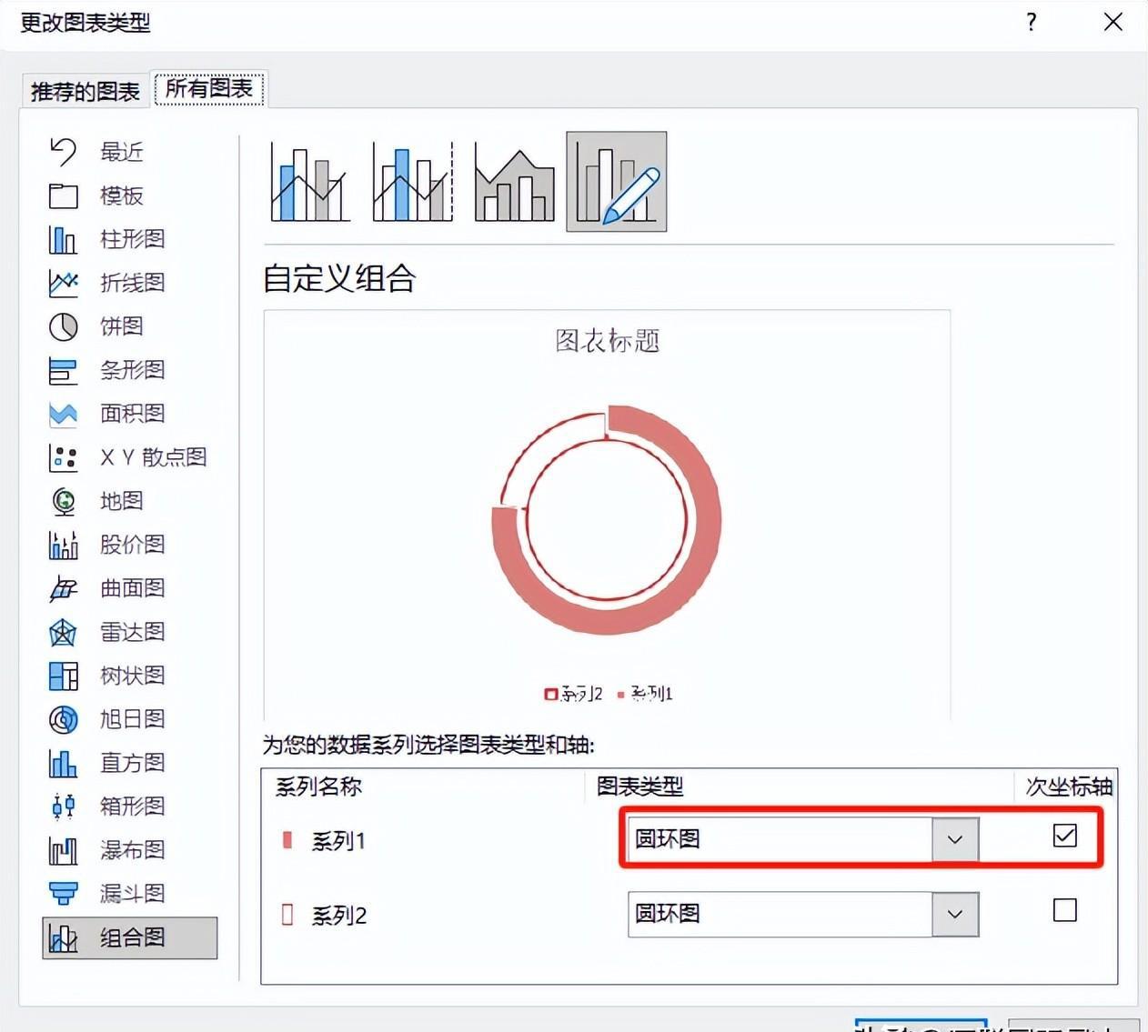Screen dimensions: 1148x1032
Task: Switch to the 所有图表 tab
Action: click(x=209, y=88)
